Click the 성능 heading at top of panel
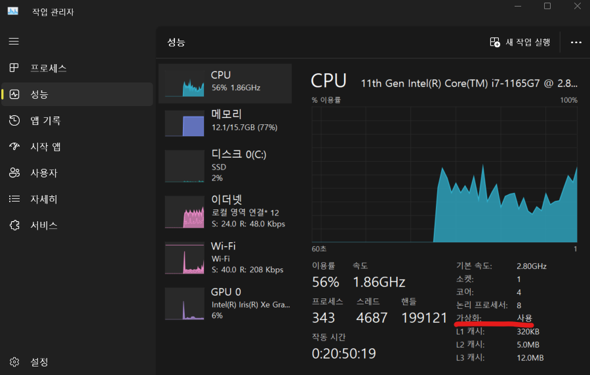590x375 pixels. point(176,42)
